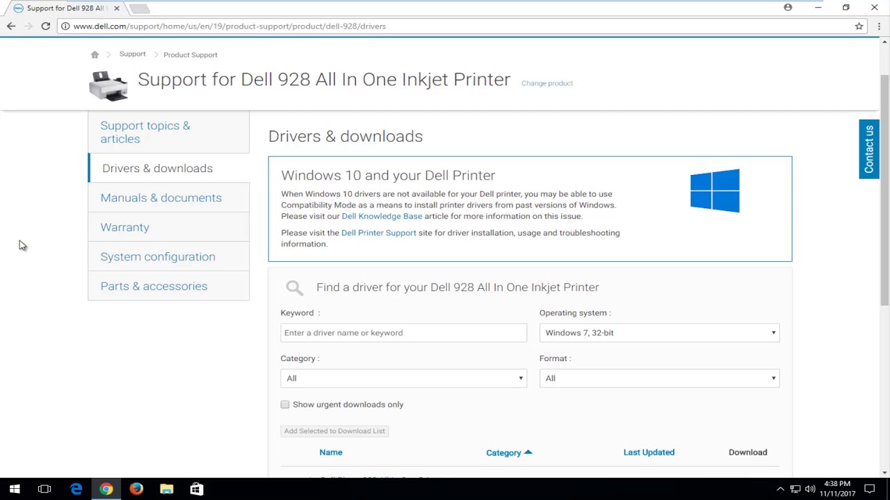Show hidden tray icons arrow

pos(780,490)
